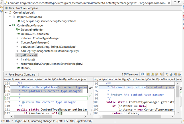Copy all non-conflicting changes from left to right
The image size is (184, 124).
(148, 74)
